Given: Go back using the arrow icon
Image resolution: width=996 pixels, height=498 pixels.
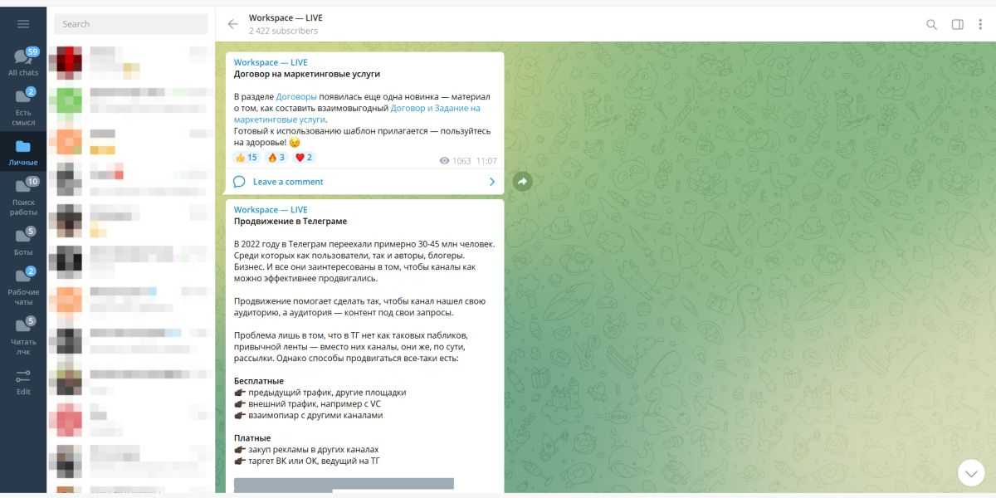Looking at the screenshot, I should (232, 24).
